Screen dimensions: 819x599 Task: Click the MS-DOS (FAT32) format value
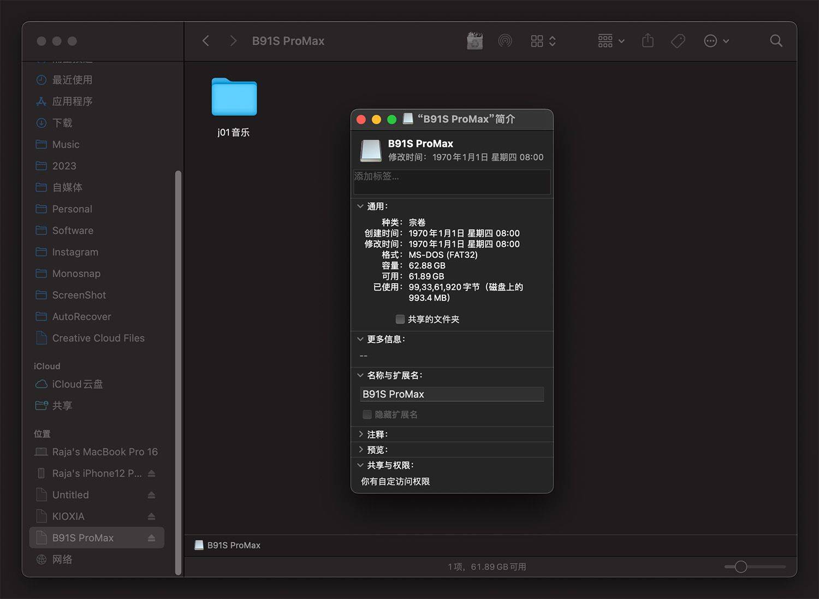tap(443, 255)
